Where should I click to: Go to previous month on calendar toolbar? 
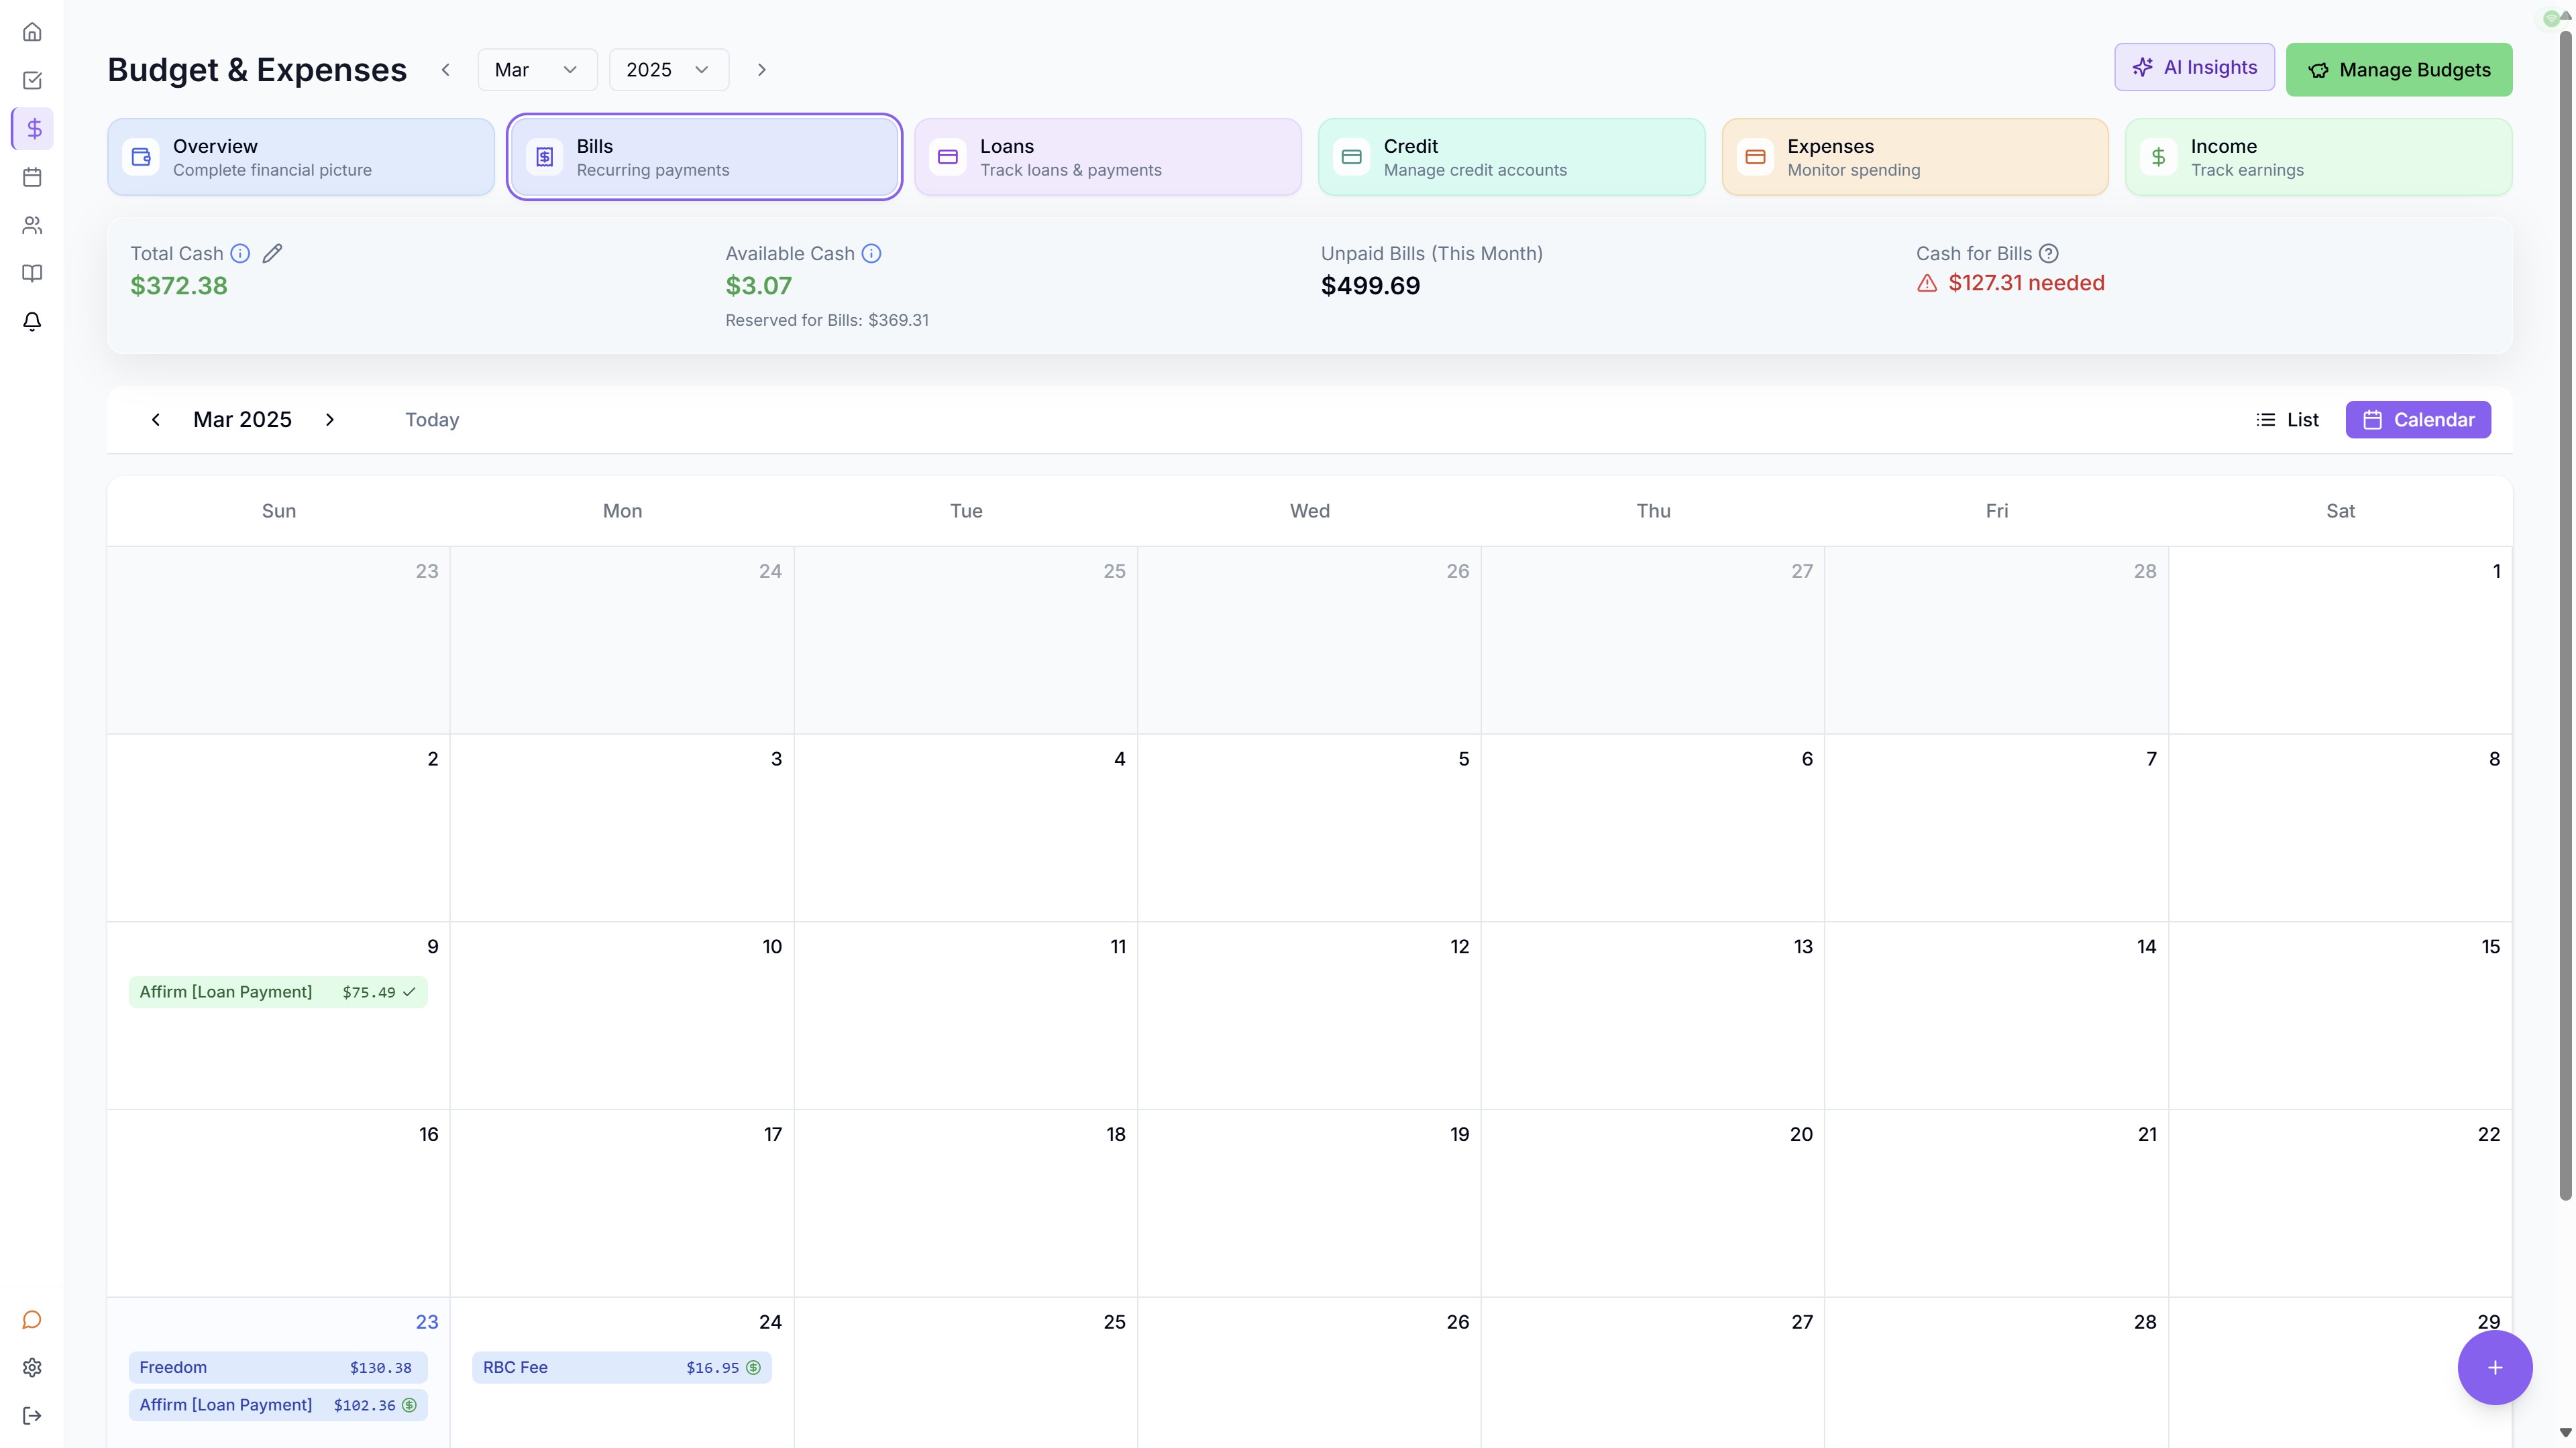coord(156,420)
